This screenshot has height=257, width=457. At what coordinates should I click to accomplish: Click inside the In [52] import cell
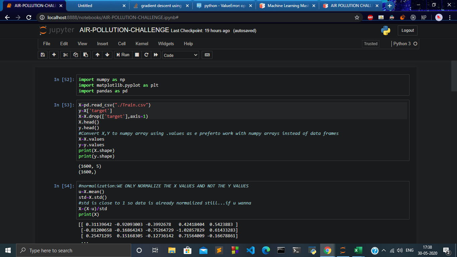click(x=243, y=85)
